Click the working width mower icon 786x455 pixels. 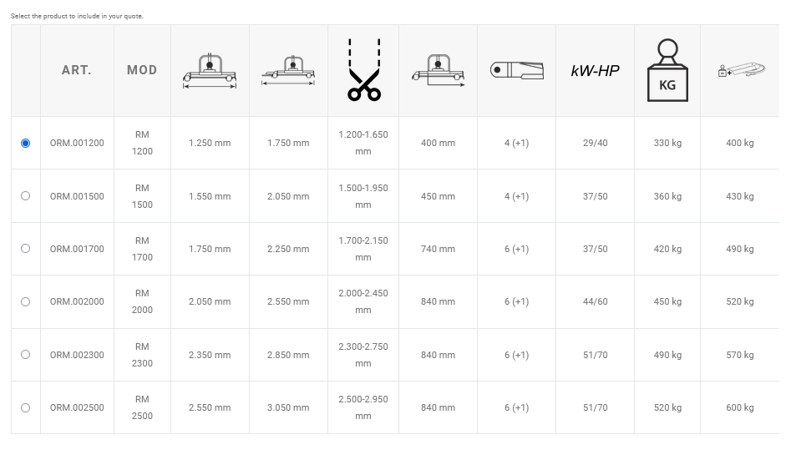pyautogui.click(x=210, y=71)
